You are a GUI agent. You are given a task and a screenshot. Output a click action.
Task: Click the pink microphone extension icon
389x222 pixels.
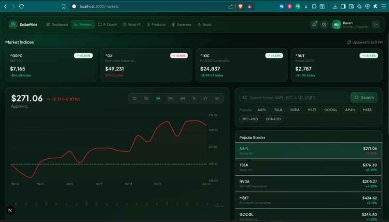pos(290,6)
